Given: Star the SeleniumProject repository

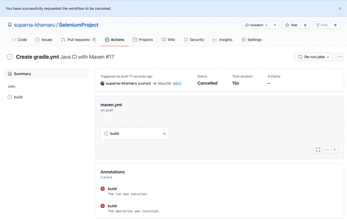Looking at the screenshot, I should pos(291,25).
